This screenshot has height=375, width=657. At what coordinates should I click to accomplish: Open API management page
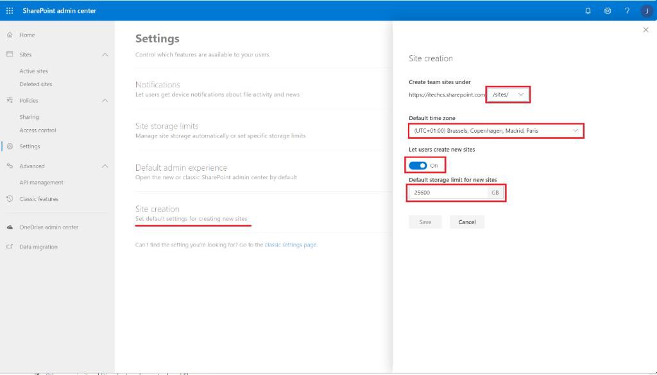coord(41,182)
